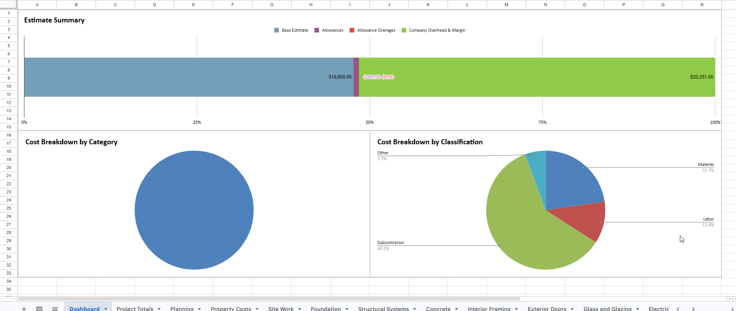Expand the Concrete tab menu arrow
The image size is (736, 311).
(456, 309)
